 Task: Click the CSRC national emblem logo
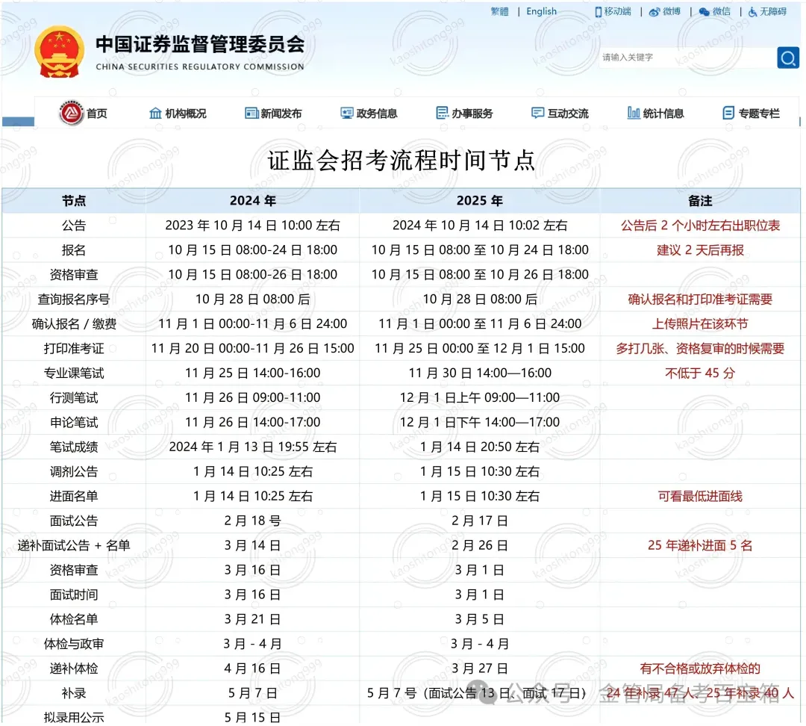tap(59, 52)
